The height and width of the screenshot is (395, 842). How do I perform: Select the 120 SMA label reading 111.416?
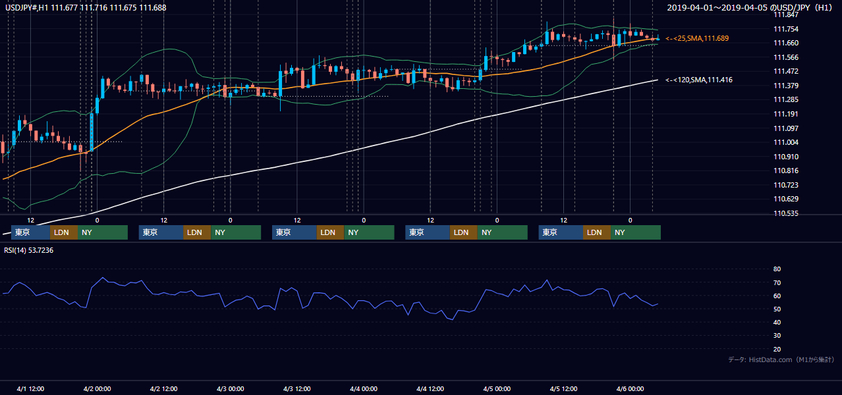(699, 80)
